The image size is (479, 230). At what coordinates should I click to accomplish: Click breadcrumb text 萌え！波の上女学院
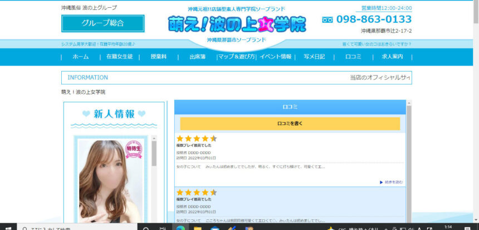point(84,92)
